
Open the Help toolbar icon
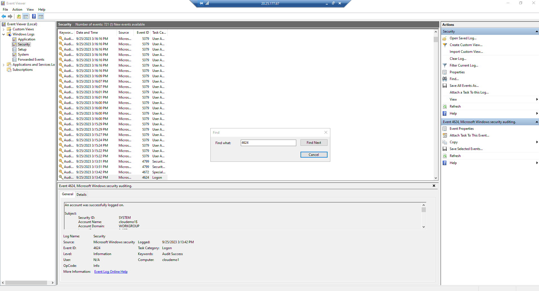click(x=34, y=16)
